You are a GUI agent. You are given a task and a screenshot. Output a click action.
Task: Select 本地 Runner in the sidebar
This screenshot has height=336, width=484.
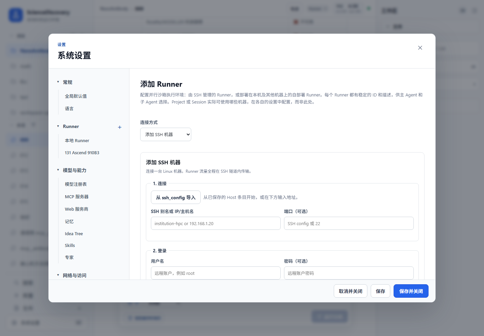(77, 140)
